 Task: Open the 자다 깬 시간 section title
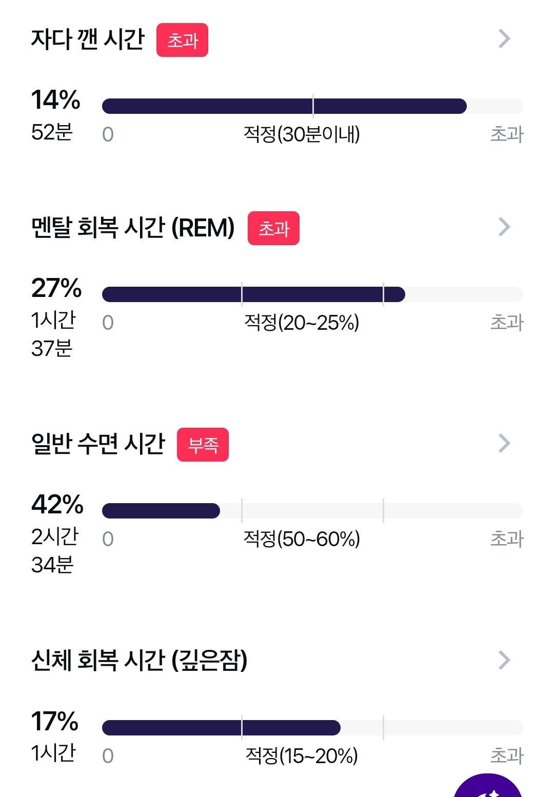click(x=88, y=39)
